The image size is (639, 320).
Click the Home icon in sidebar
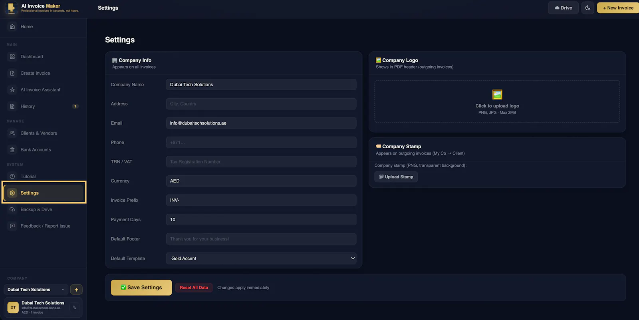tap(12, 26)
